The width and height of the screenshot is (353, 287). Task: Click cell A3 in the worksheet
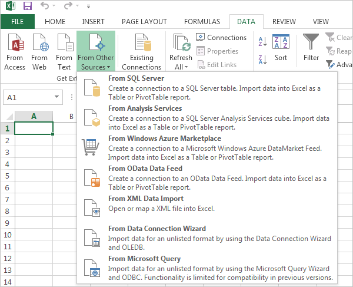pos(34,152)
